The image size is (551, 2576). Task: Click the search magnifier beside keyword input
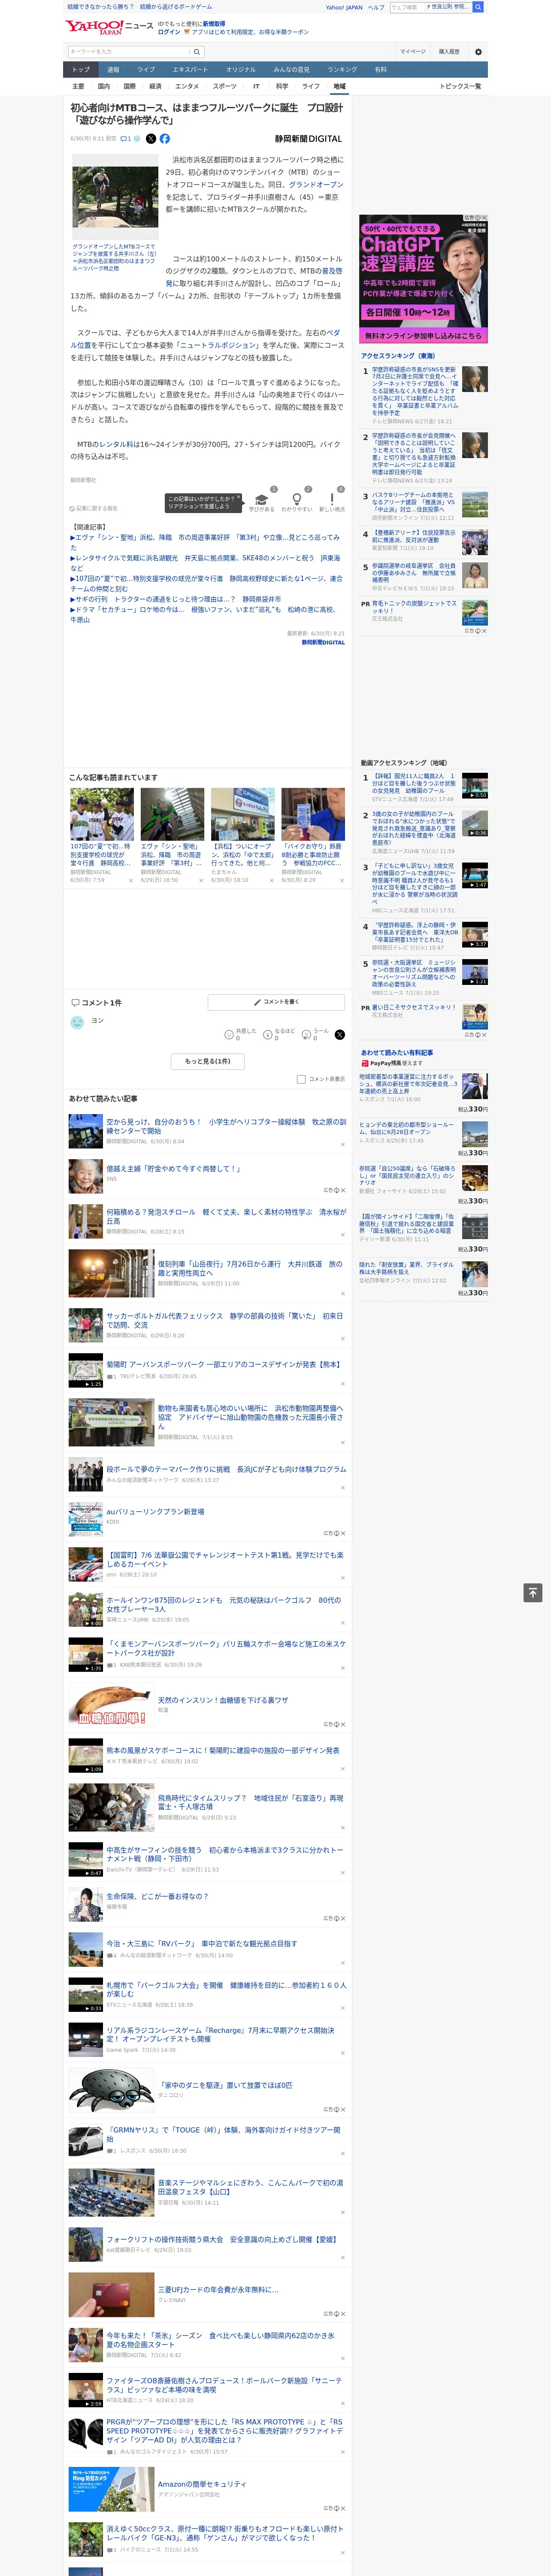[197, 51]
